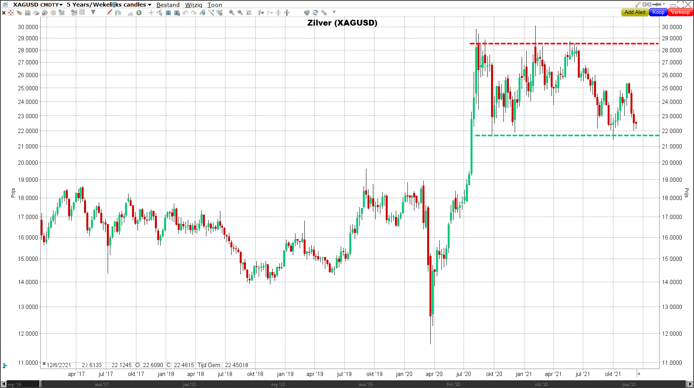
Task: Click the blue Koop button
Action: (658, 12)
